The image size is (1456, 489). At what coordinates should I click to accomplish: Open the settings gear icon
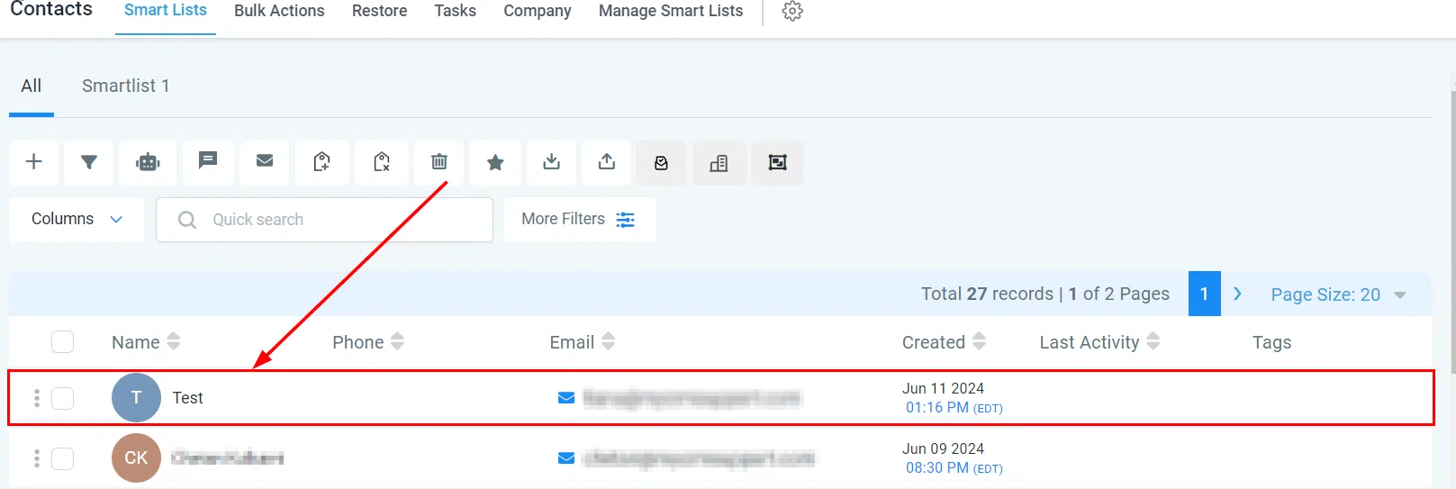[x=792, y=11]
